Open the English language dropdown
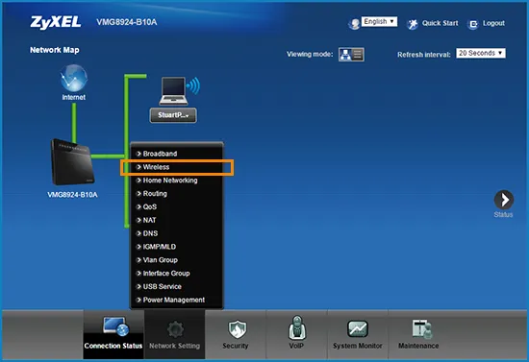 pyautogui.click(x=379, y=21)
